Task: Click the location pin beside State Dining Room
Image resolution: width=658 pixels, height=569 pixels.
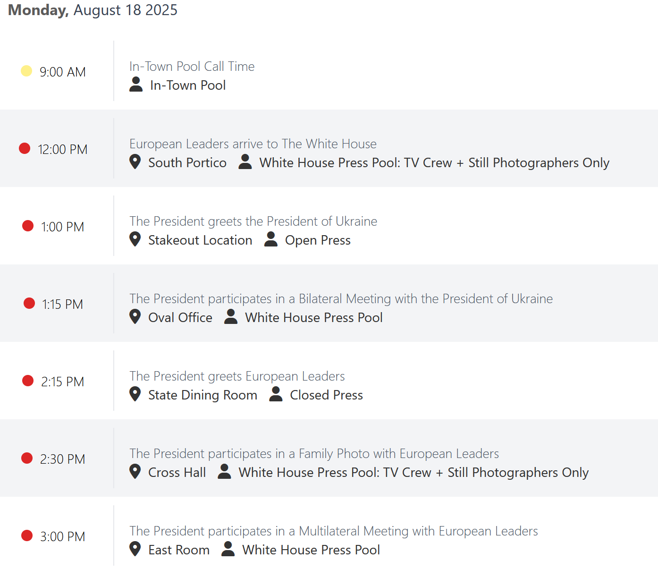Action: [135, 394]
